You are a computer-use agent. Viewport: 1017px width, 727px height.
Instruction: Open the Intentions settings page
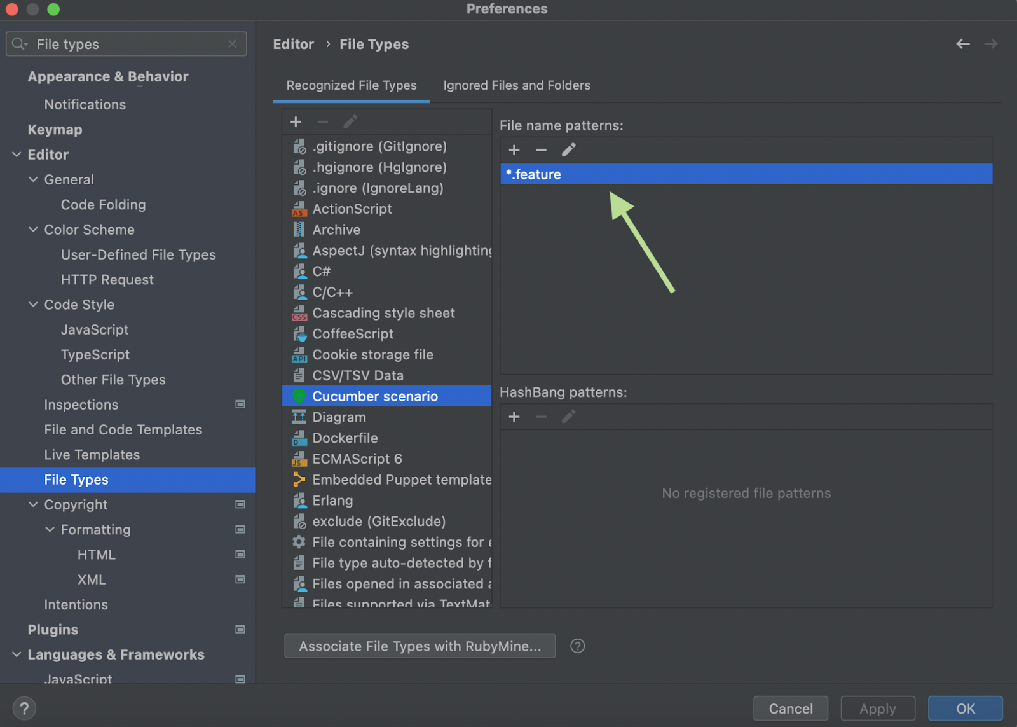coord(76,605)
